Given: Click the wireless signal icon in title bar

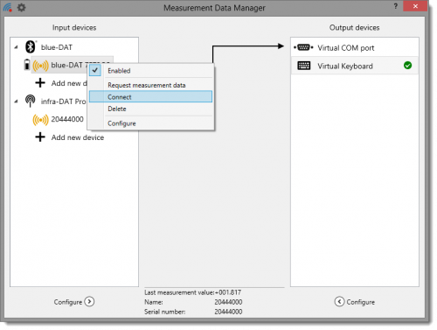Looking at the screenshot, I should pyautogui.click(x=8, y=7).
